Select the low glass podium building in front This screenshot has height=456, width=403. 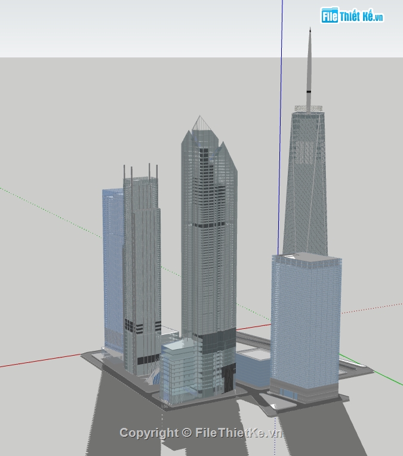tap(180, 372)
